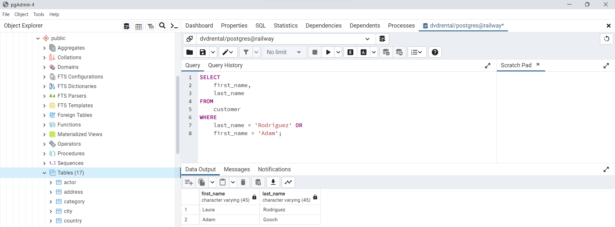
Task: Click the Add row icon
Action: 189,182
